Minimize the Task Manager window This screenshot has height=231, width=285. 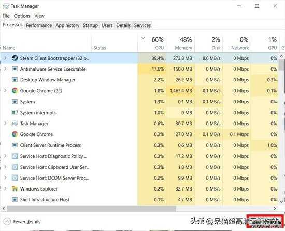pos(239,6)
